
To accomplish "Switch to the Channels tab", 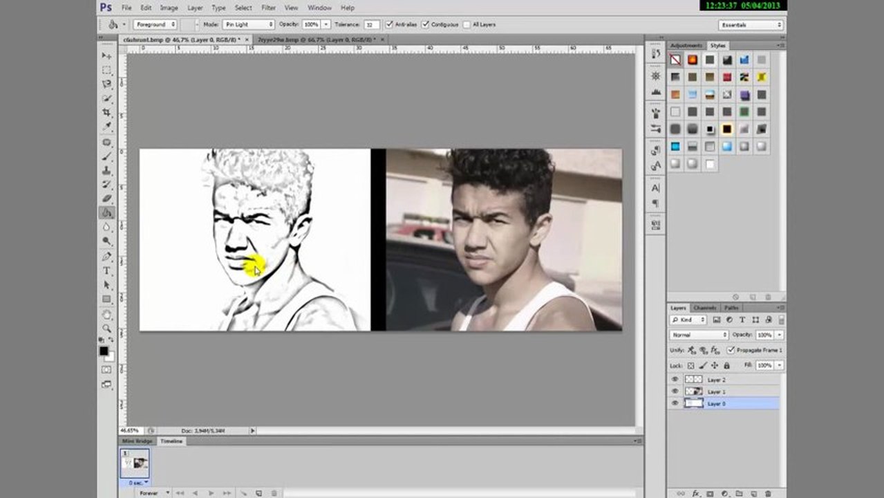I will pos(705,308).
